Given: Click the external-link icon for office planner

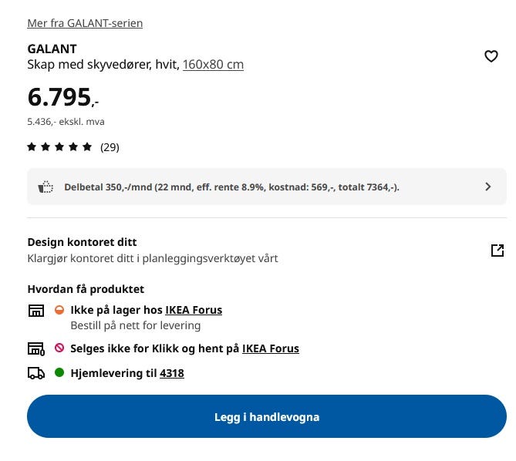Looking at the screenshot, I should coord(497,251).
